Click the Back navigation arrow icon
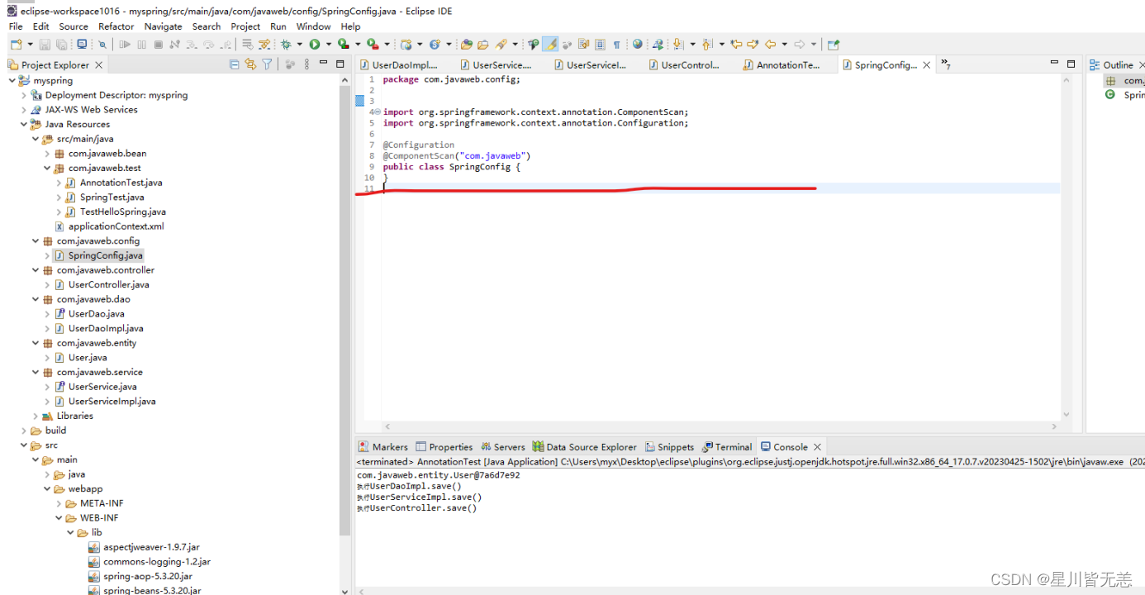 tap(770, 44)
